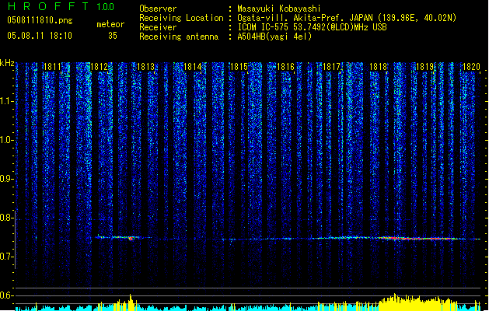Click the filename 0508111810.png

40,20
